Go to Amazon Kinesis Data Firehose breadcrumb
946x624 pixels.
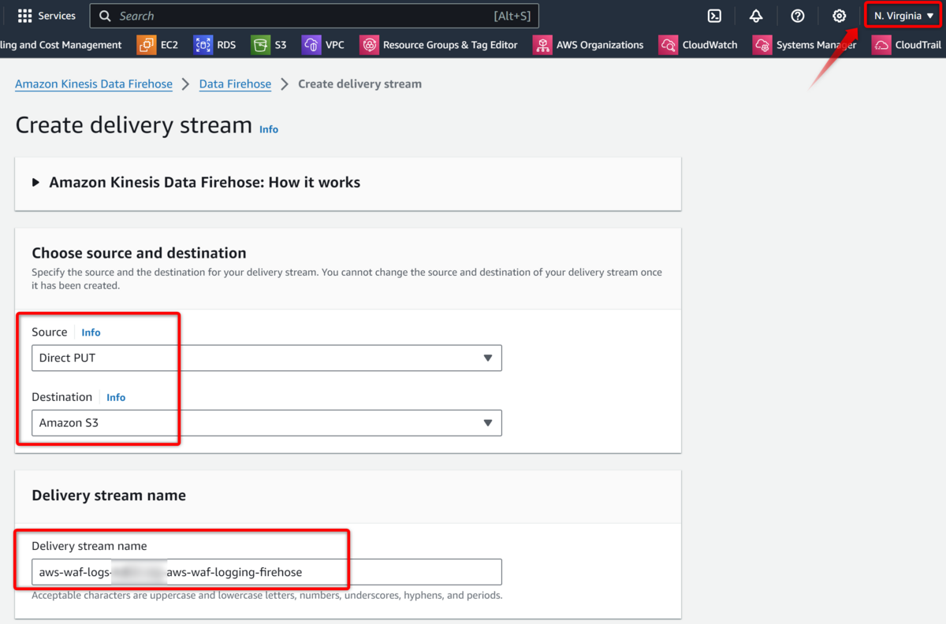[x=94, y=84]
